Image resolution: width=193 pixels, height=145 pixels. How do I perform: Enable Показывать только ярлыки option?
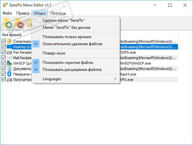click(x=76, y=37)
